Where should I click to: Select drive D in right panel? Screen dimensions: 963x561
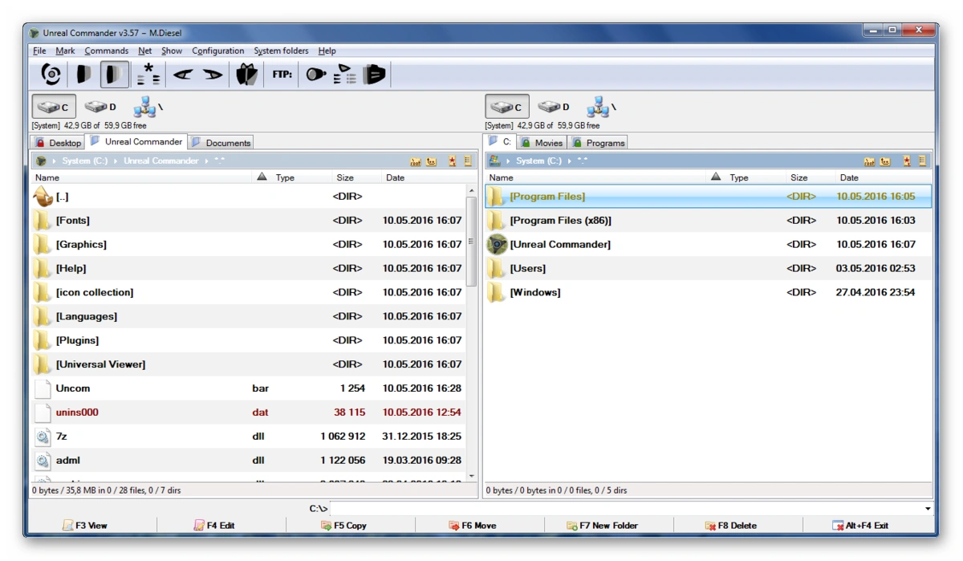[555, 107]
